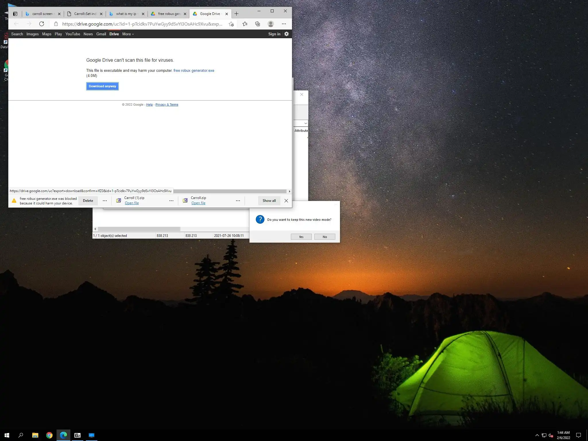588x441 pixels.
Task: Click the horizontal scrollbar in 7-Zip window
Action: (139, 229)
